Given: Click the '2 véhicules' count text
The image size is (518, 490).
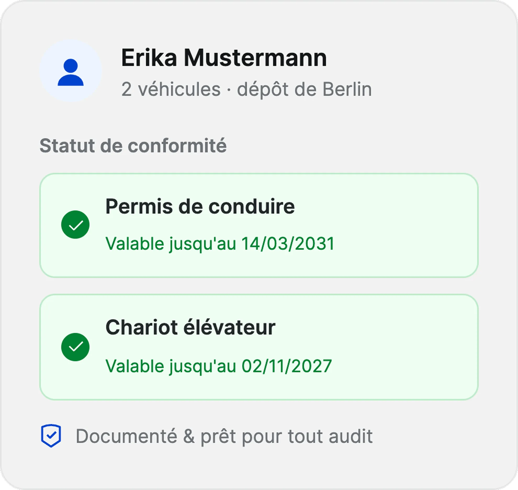Looking at the screenshot, I should [171, 89].
